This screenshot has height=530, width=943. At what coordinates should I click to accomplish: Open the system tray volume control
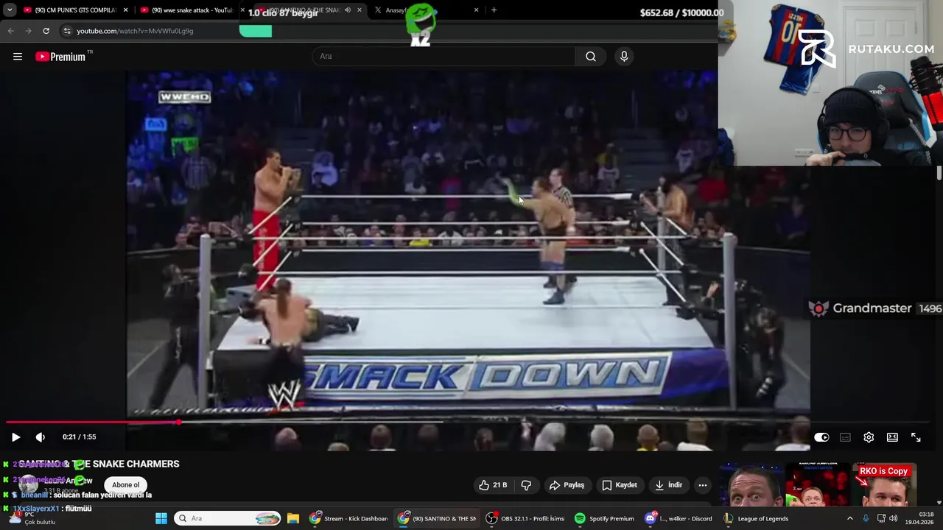(x=894, y=518)
